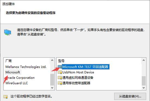Viewport: 150px width, 101px height.
Task: Choose 通用移动宽带适配器 model entry
Action: pyautogui.click(x=76, y=83)
